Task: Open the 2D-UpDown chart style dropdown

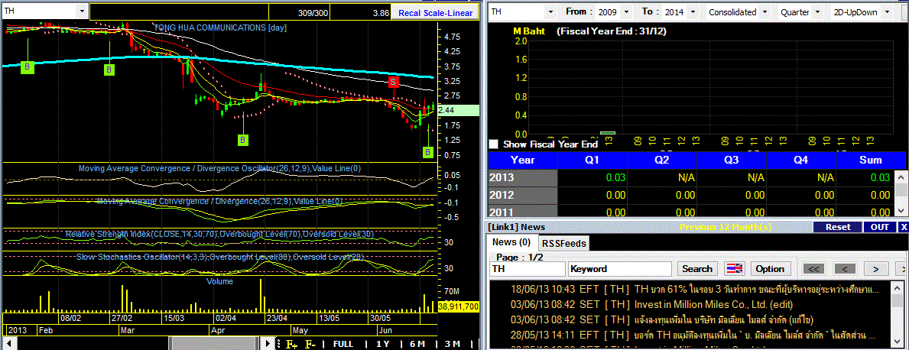Action: pos(887,11)
